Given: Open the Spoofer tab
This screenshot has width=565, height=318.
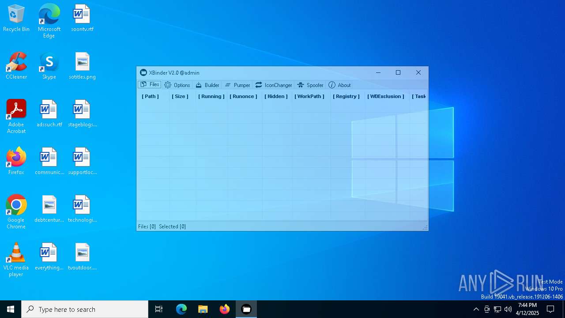Looking at the screenshot, I should (310, 85).
